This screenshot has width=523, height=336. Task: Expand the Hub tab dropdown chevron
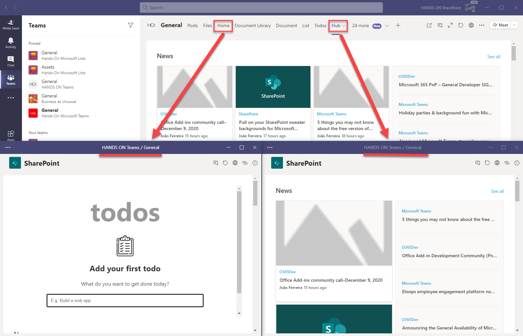[344, 25]
